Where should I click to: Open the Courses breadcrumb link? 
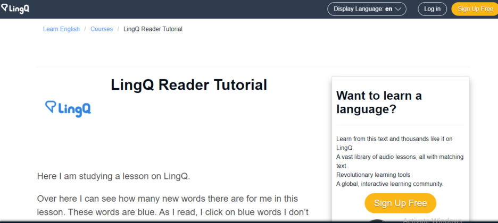click(102, 29)
